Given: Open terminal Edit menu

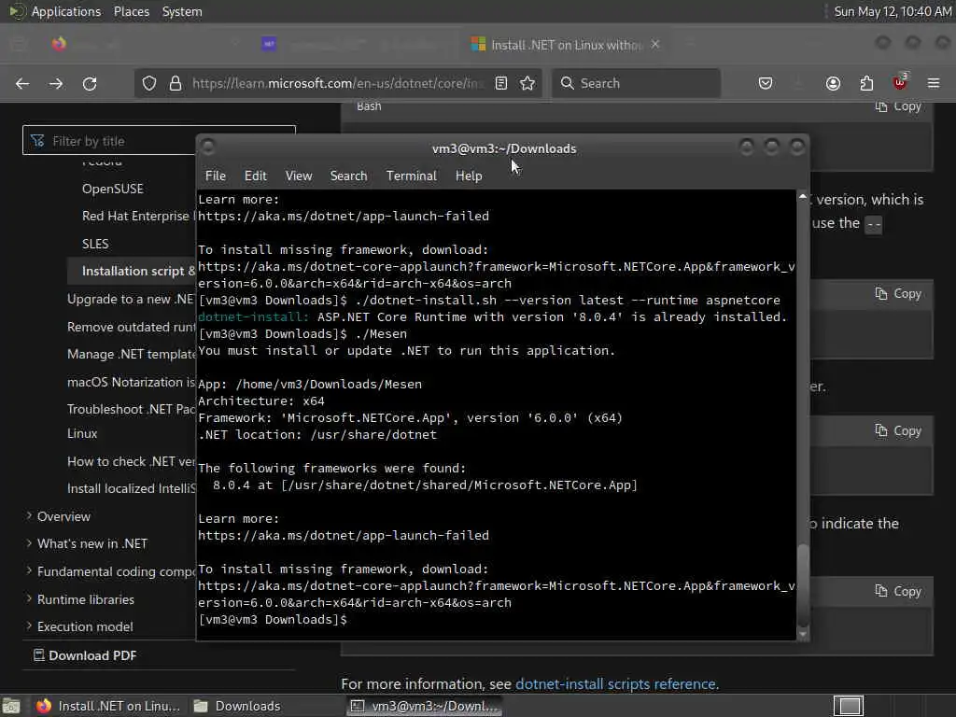Looking at the screenshot, I should pyautogui.click(x=256, y=176).
